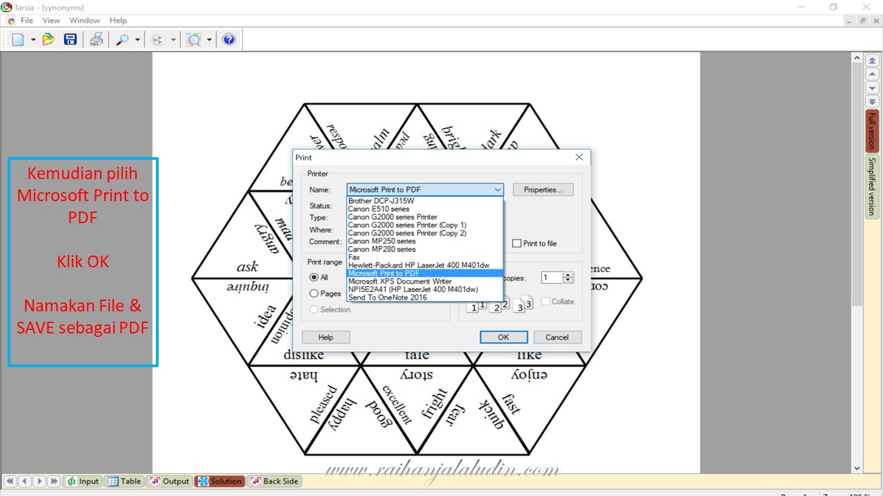Jump to last page arrow at bottom
883x496 pixels.
(54, 482)
